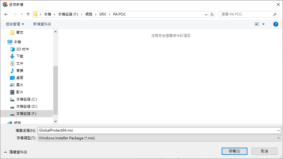Go to 桌面 desktop in sidebar
The height and width of the screenshot is (159, 283).
[x=20, y=78]
